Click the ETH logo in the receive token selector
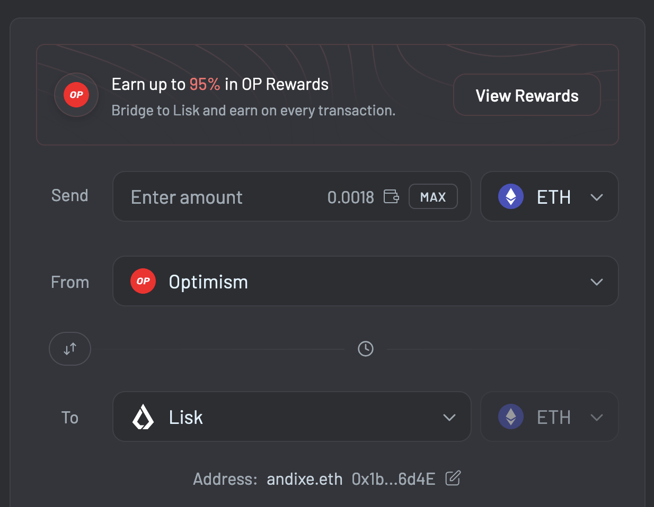 point(510,417)
